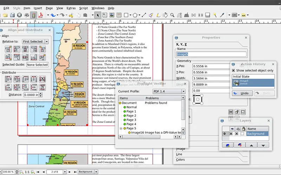Toggle Background layer lock checkbox
This screenshot has height=175, width=281.
(242, 134)
